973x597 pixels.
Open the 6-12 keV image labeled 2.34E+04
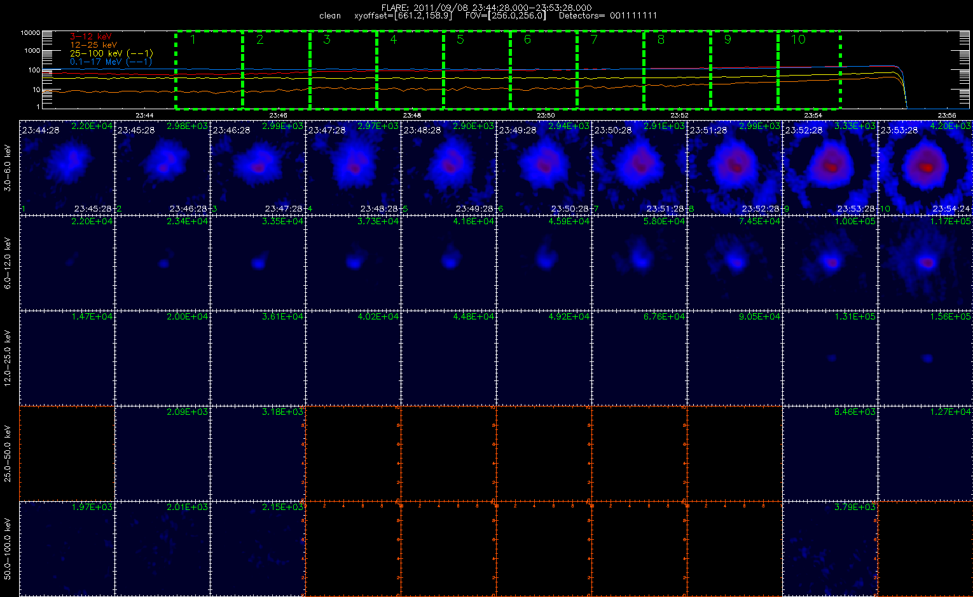point(163,262)
